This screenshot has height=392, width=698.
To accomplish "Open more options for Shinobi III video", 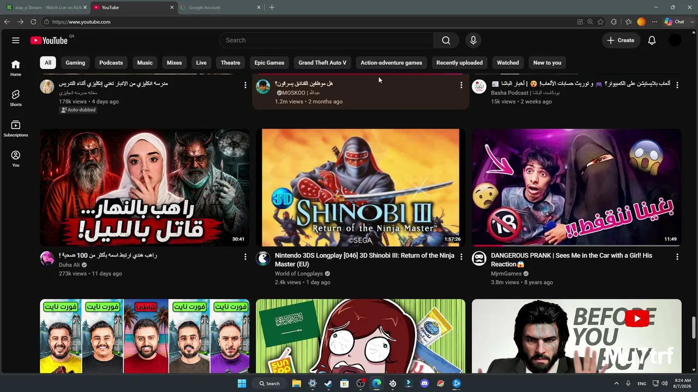I will (x=461, y=256).
